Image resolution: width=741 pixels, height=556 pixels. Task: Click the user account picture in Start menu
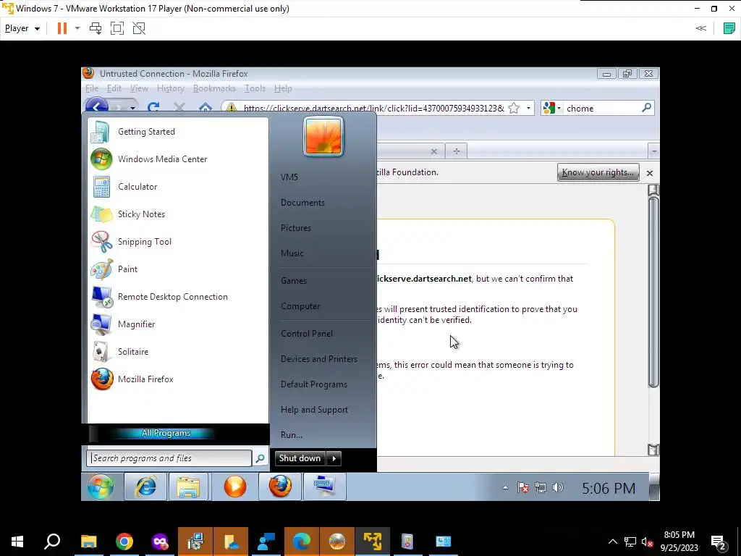[x=323, y=137]
